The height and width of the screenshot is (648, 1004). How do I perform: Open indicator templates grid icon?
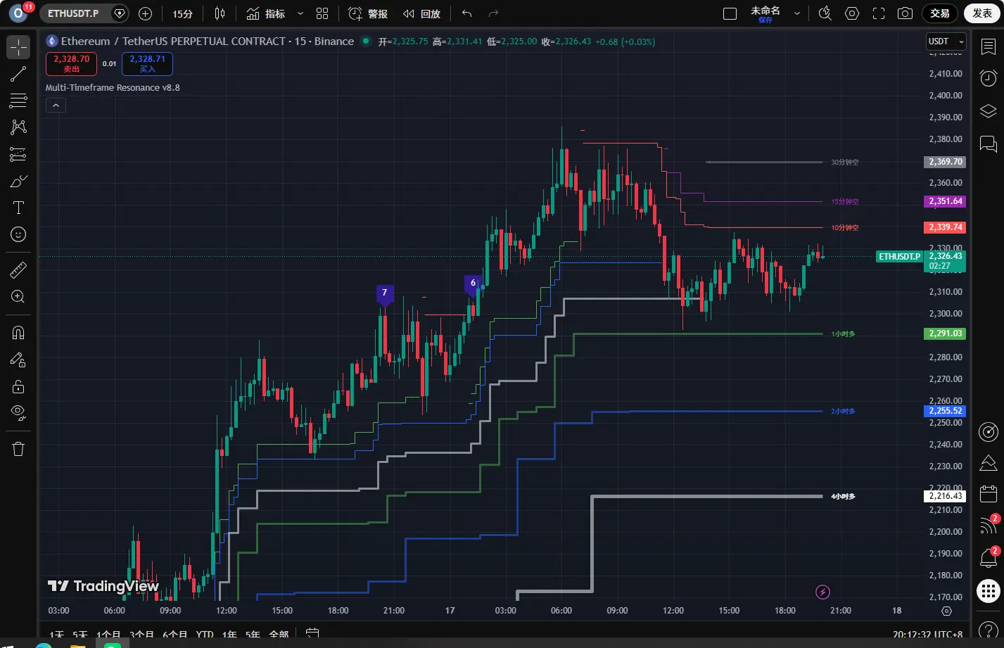pyautogui.click(x=322, y=13)
